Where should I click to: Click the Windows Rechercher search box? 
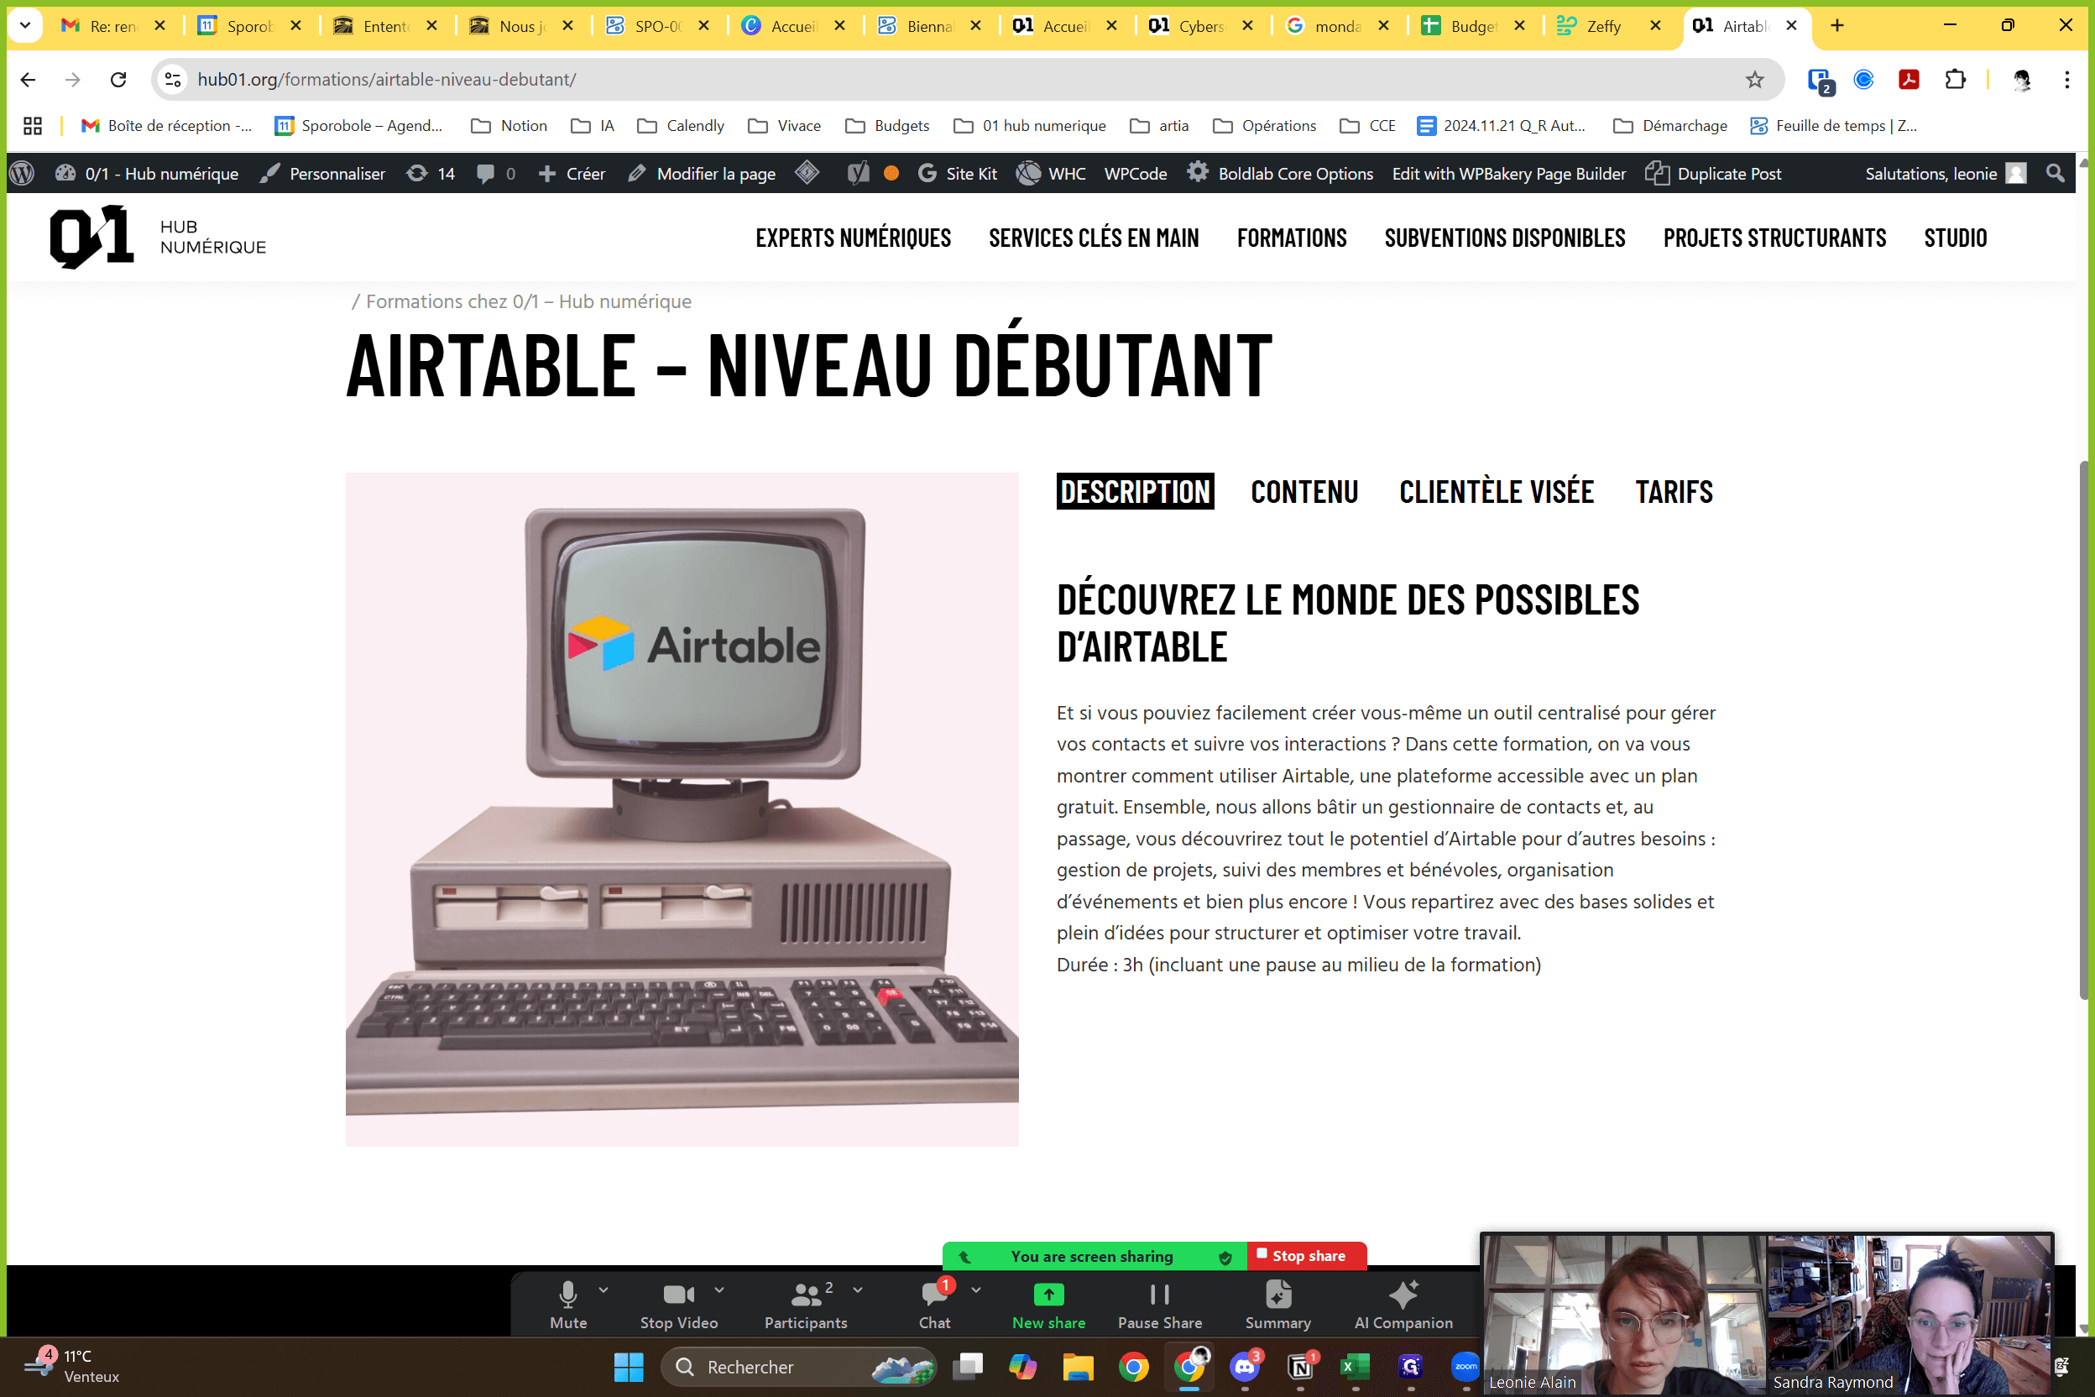pyautogui.click(x=798, y=1367)
